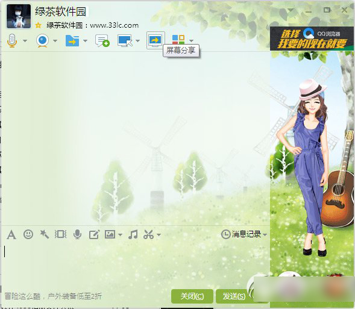
Task: Open send file options dropdown arrow
Action: pyautogui.click(x=85, y=41)
